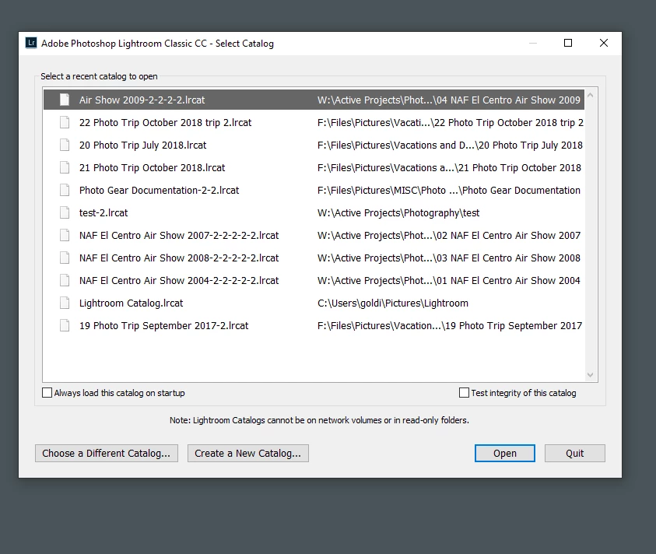Click file icon beside test-2.lrcat

(x=65, y=212)
